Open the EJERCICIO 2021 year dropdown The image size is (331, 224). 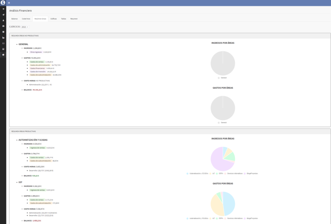pyautogui.click(x=25, y=27)
